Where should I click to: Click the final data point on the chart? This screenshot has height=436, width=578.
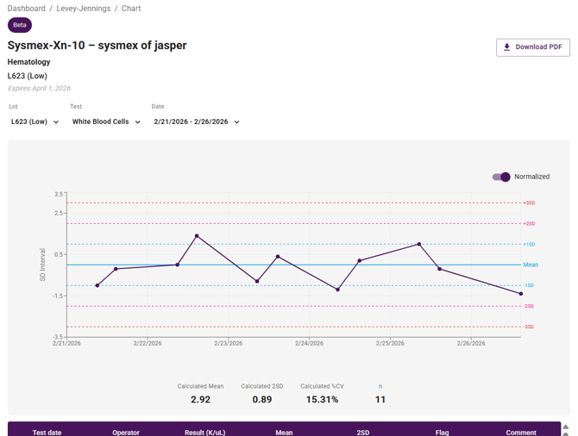coord(520,294)
